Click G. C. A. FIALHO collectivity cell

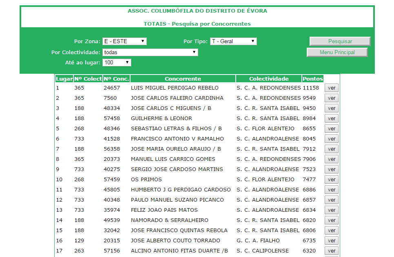[258, 240]
